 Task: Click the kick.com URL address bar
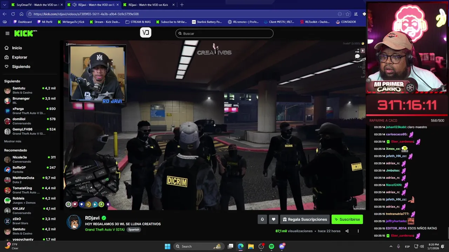click(182, 14)
